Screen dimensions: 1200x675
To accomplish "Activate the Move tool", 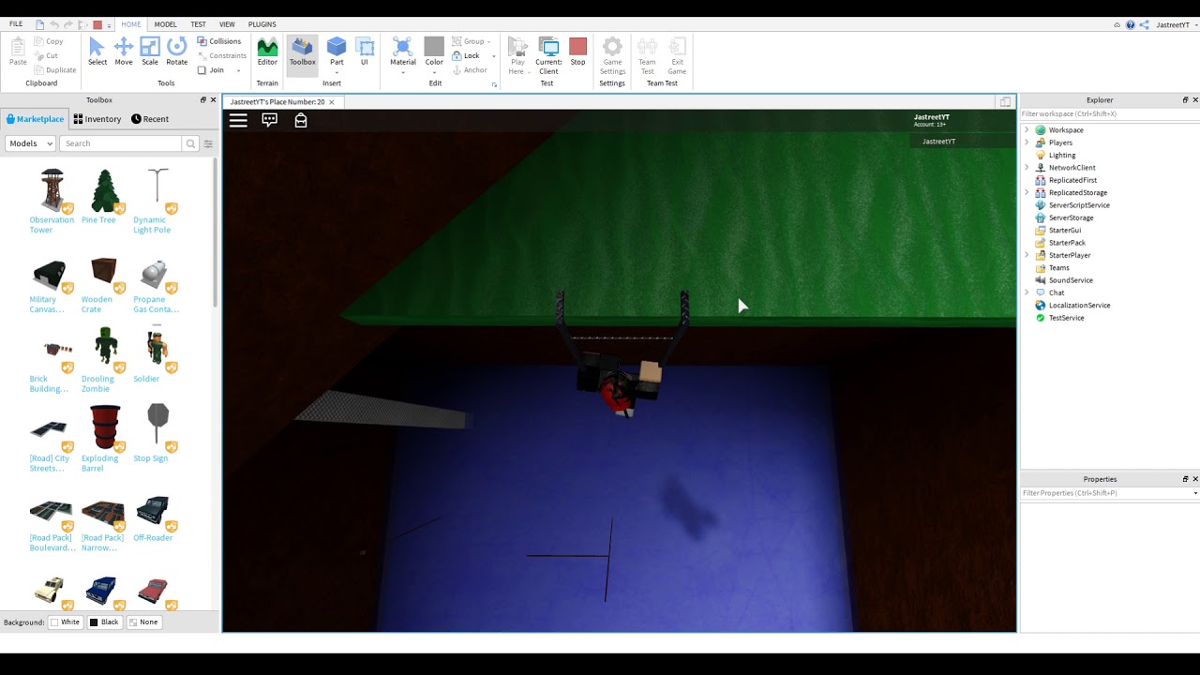I will (124, 52).
